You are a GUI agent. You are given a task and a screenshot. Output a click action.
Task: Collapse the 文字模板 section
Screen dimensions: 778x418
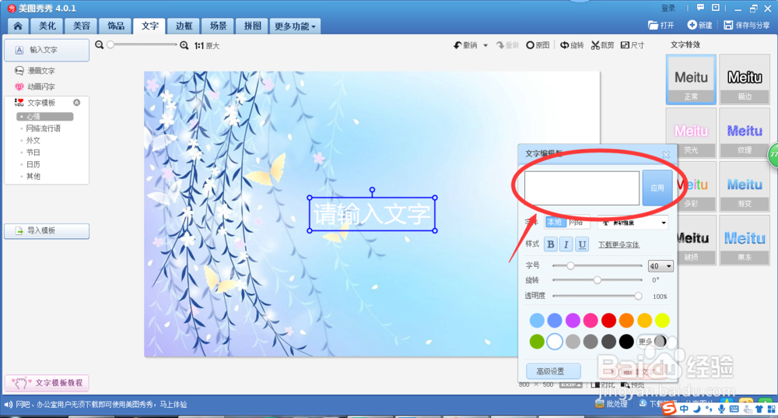(x=76, y=103)
